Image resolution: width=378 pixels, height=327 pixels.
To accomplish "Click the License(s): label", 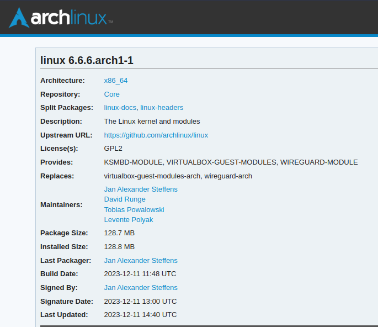I will pyautogui.click(x=59, y=148).
